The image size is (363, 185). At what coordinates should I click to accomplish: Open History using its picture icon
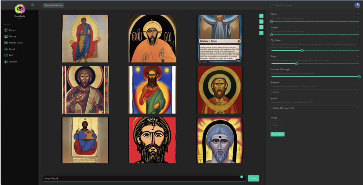click(6, 36)
